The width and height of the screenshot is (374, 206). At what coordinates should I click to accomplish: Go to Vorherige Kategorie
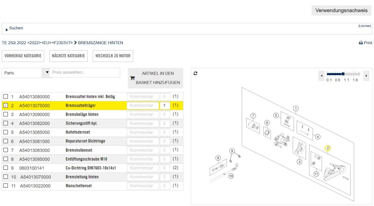point(23,56)
